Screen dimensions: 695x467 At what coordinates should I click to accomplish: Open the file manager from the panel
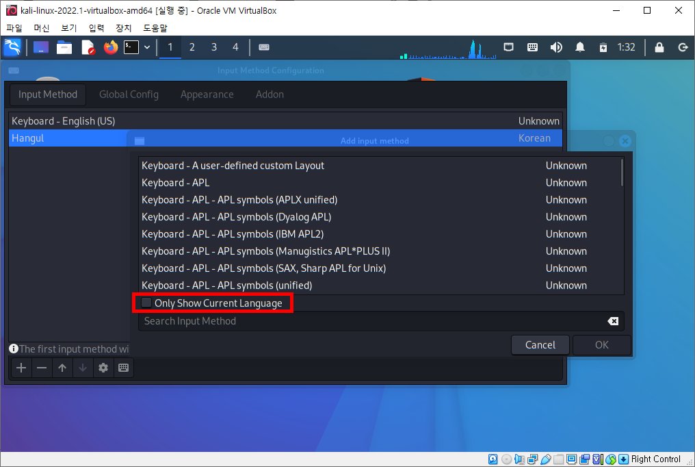pos(64,47)
